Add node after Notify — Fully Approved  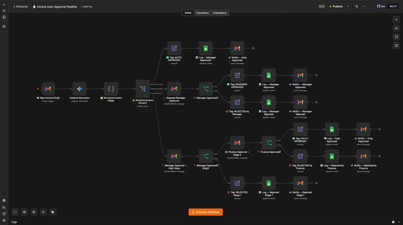click(x=379, y=129)
